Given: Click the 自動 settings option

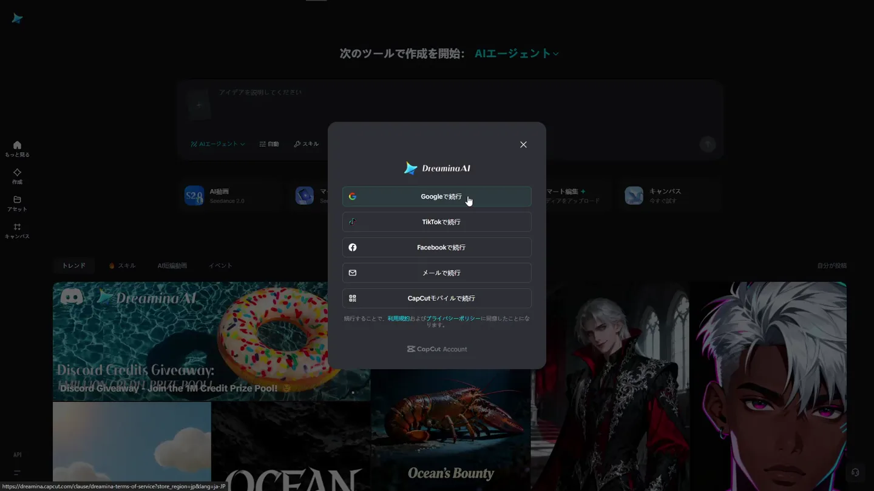Looking at the screenshot, I should coord(269,144).
